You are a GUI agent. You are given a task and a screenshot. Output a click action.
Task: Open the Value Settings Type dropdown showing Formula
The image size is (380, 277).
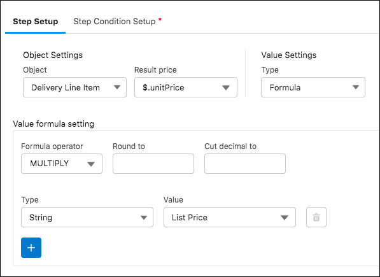tap(313, 87)
